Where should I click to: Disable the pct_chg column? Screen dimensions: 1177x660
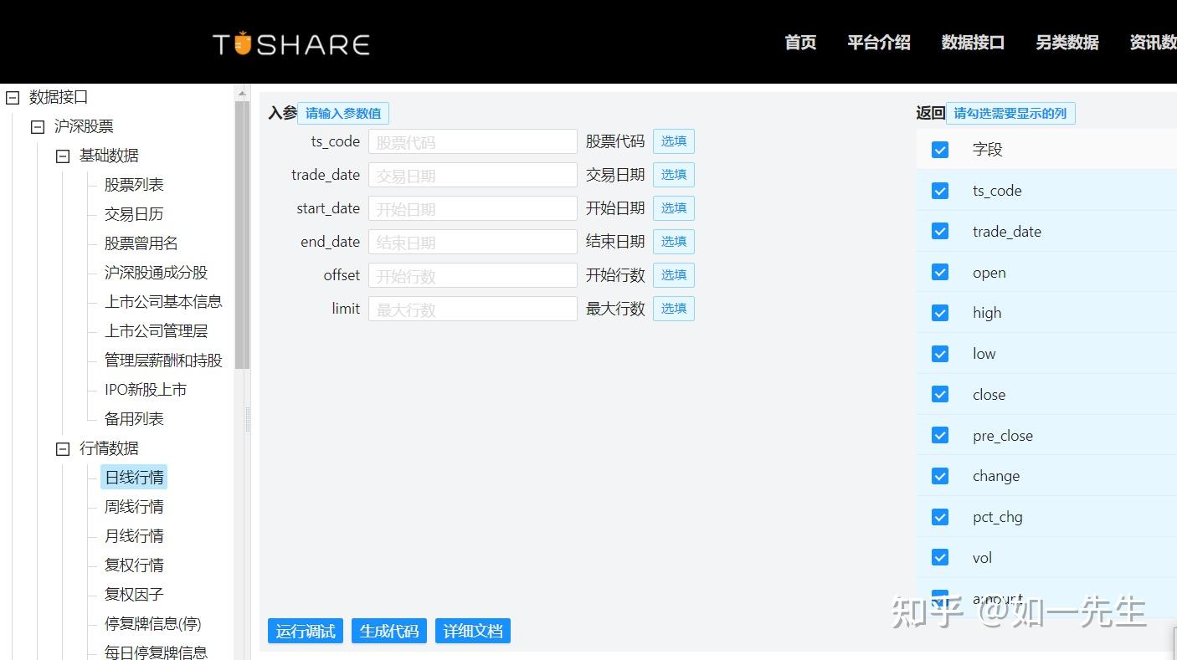tap(939, 516)
